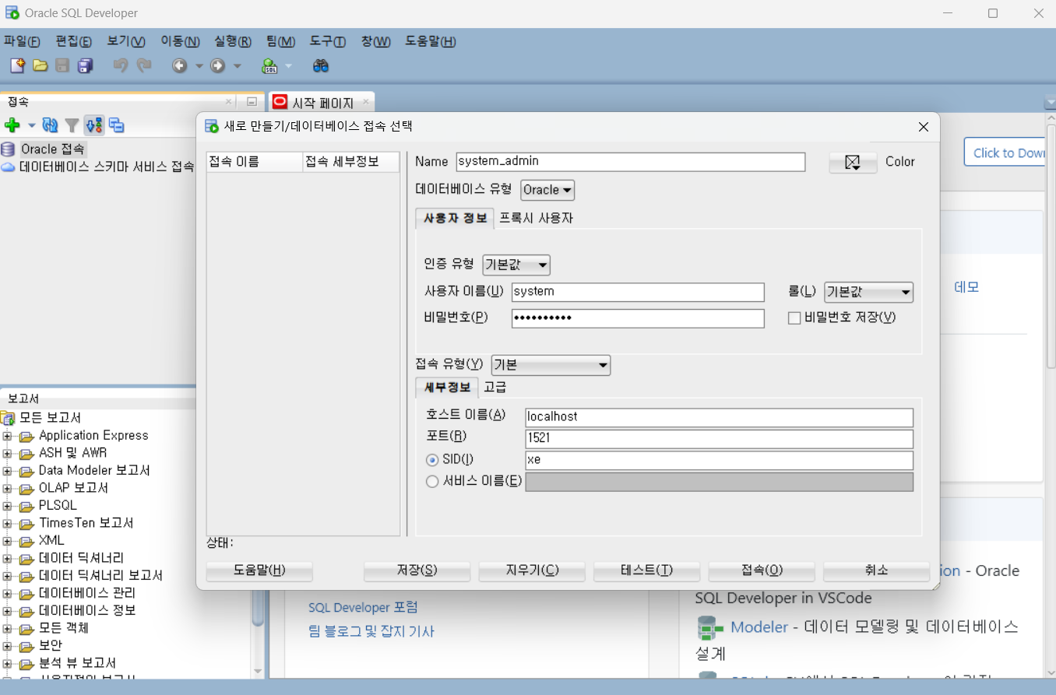Close the 접속 panel tab with its x
This screenshot has height=695, width=1056.
228,101
